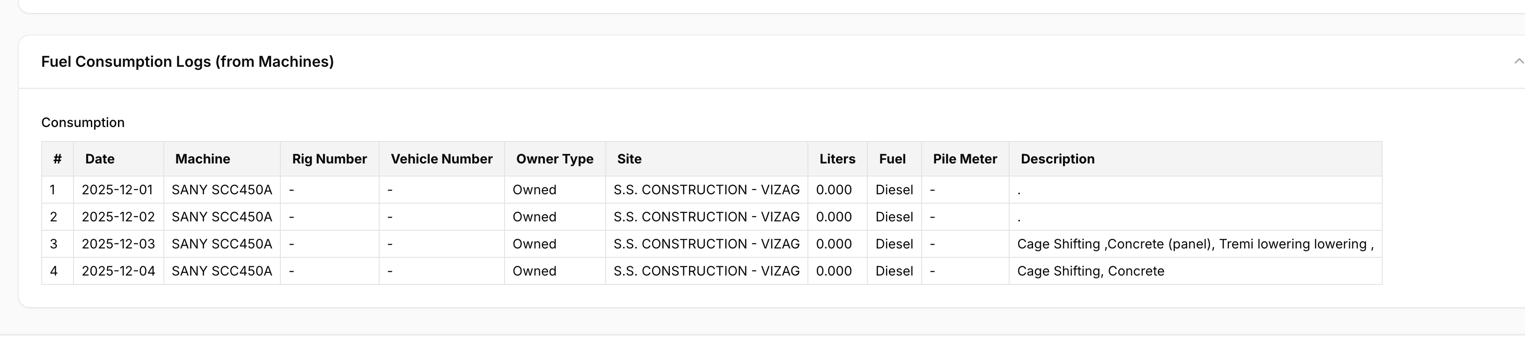This screenshot has height=340, width=1525.
Task: Select the 2025-12-01 date cell
Action: [x=117, y=190]
